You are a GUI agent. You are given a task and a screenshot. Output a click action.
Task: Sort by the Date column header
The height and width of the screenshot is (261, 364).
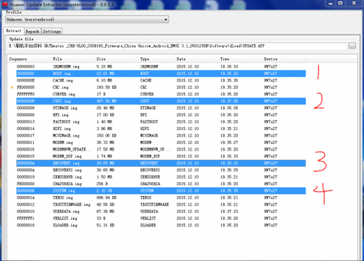pyautogui.click(x=196, y=59)
